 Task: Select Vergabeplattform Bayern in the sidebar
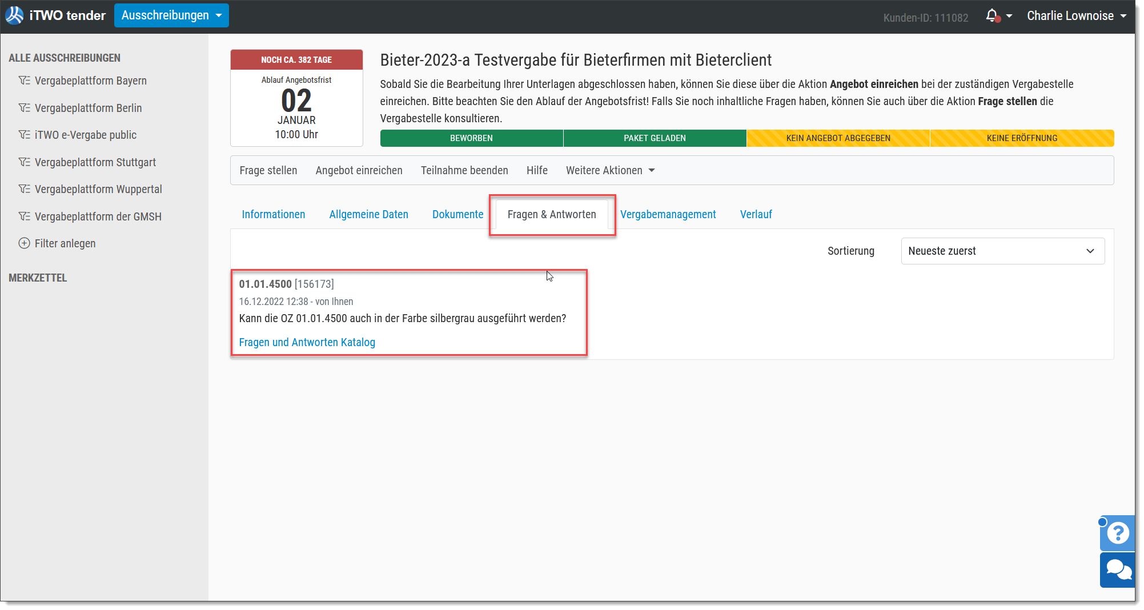pyautogui.click(x=91, y=81)
